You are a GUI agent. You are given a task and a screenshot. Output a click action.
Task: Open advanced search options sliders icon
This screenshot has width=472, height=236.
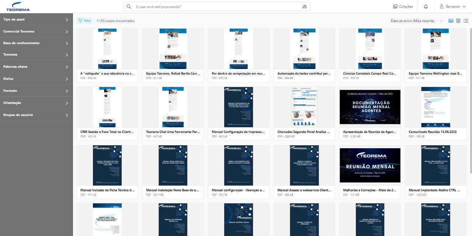[x=305, y=7]
